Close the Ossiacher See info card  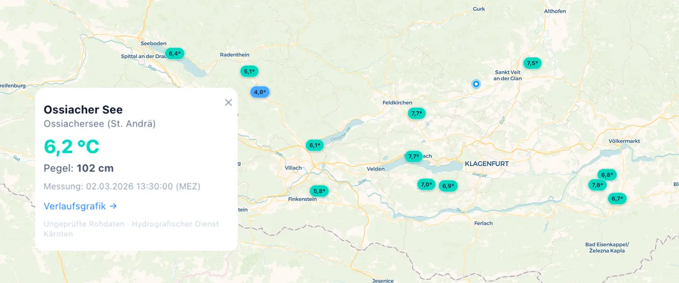228,102
